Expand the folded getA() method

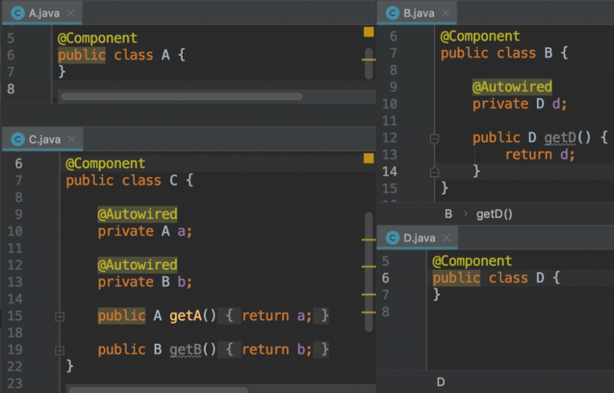tap(60, 317)
